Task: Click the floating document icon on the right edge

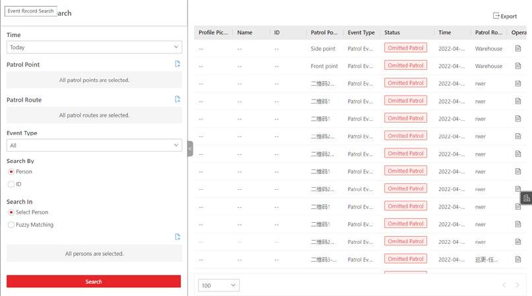Action: (x=526, y=198)
